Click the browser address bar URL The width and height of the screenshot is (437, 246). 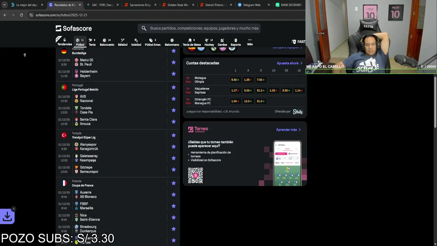coord(61,15)
